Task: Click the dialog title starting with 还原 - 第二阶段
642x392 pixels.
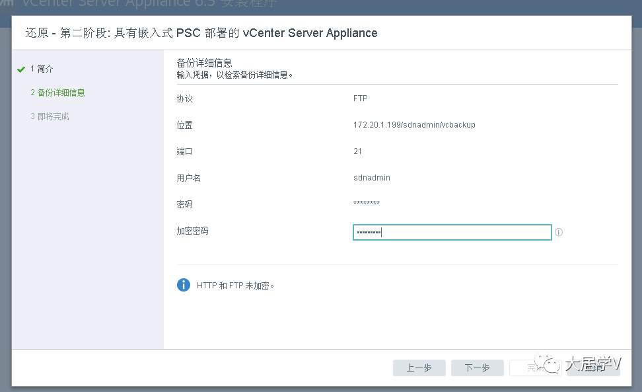Action: click(201, 33)
